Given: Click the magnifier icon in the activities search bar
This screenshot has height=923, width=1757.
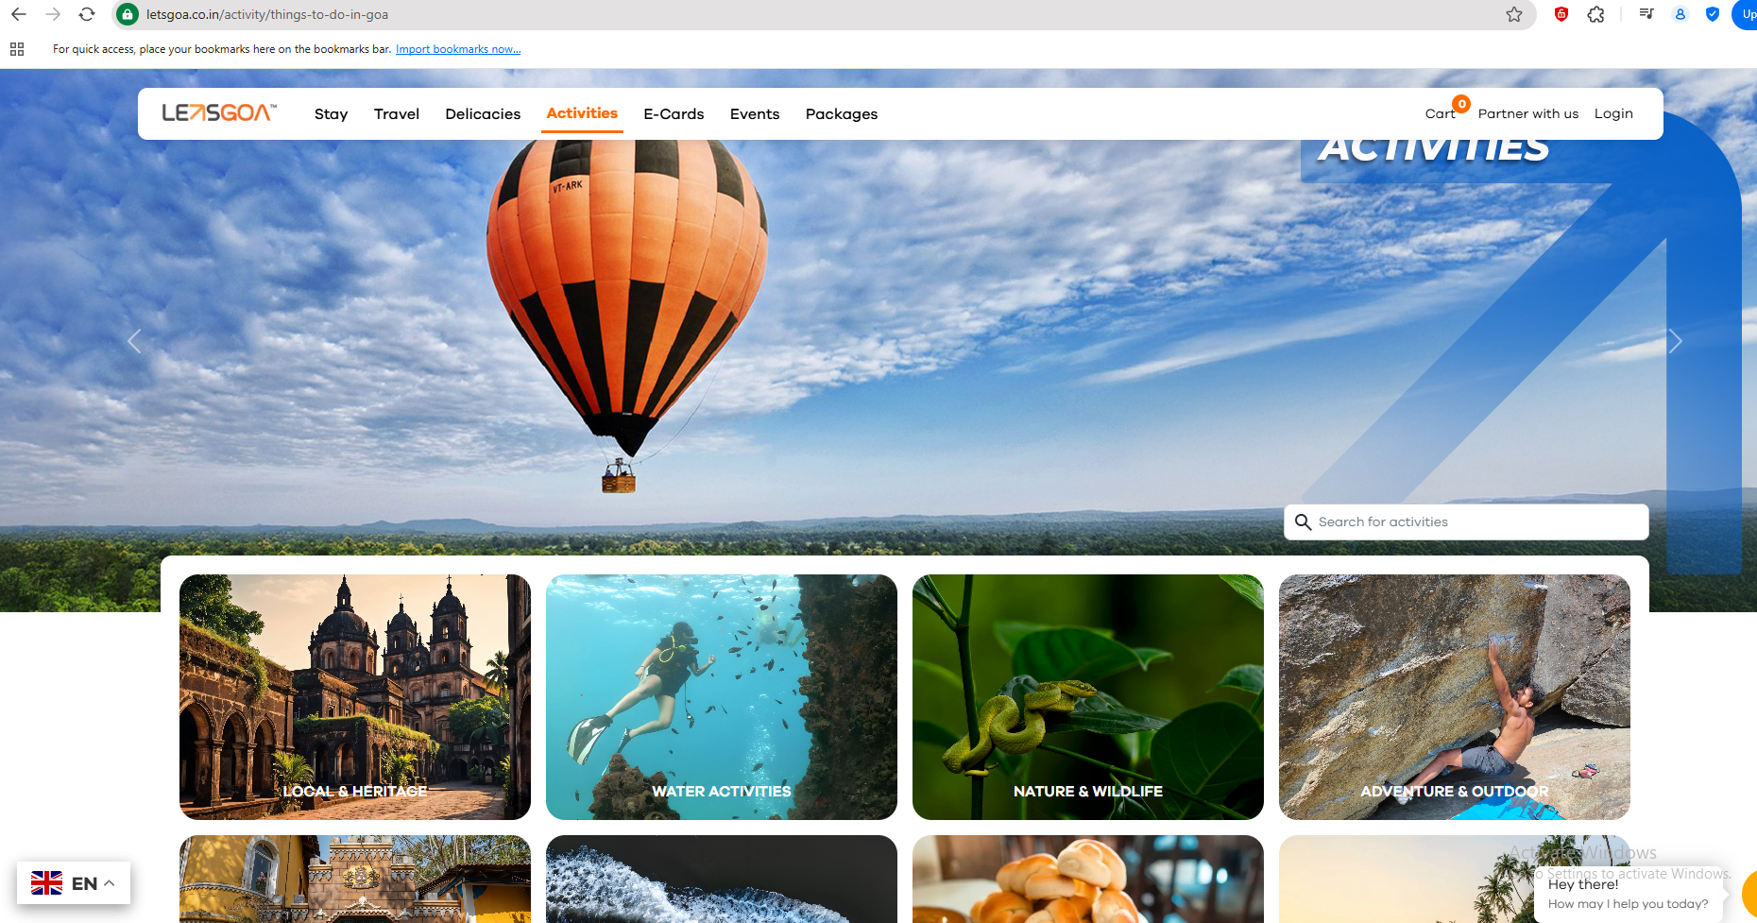Looking at the screenshot, I should coord(1304,521).
